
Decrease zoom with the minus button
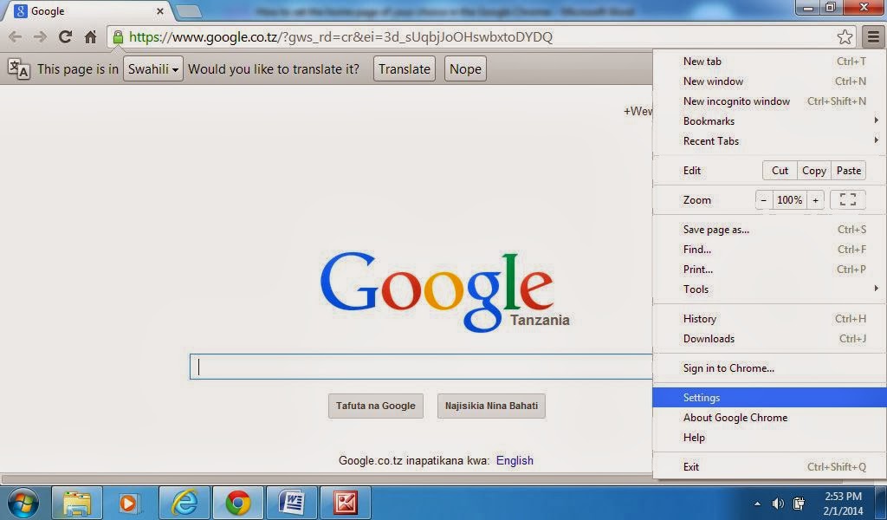tap(764, 199)
